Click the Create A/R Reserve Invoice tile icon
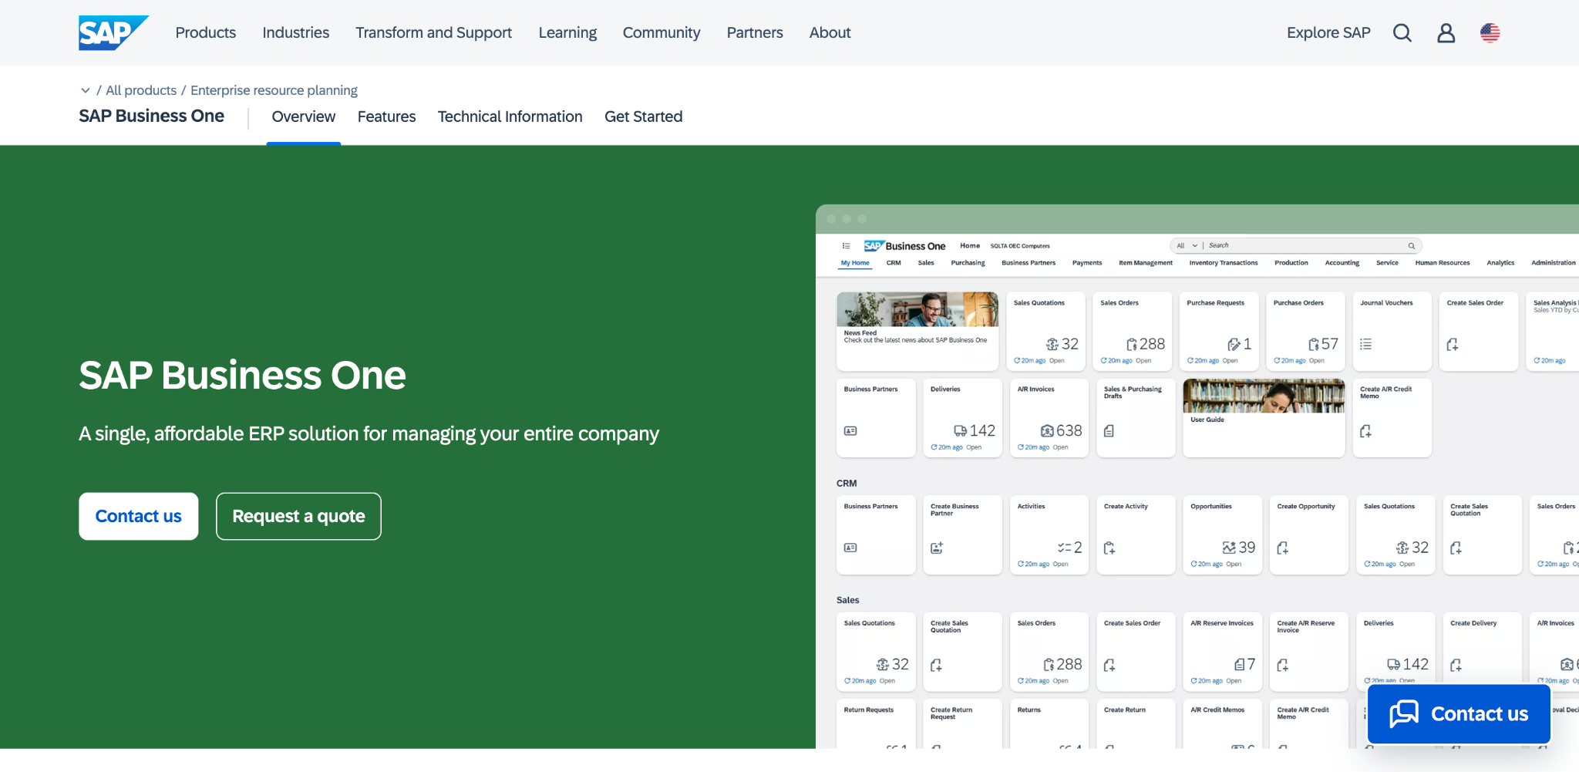This screenshot has width=1579, height=772. pos(1283,665)
